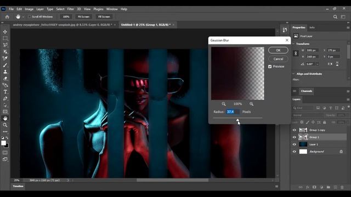Click the Radius input field
351x197 pixels.
click(x=233, y=112)
